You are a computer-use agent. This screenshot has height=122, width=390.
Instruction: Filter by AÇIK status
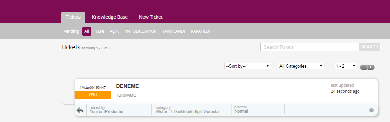114,31
